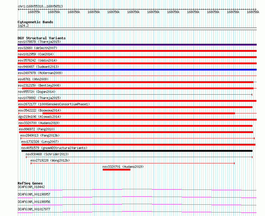The image size is (265, 216).
Task: Click the red esv2672177 variant bar
Action: (x=135, y=107)
